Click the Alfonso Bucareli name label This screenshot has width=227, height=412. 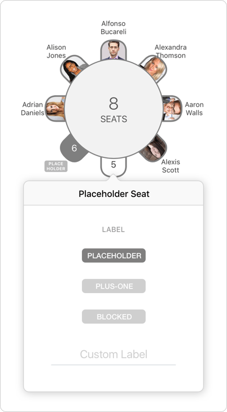(x=114, y=28)
